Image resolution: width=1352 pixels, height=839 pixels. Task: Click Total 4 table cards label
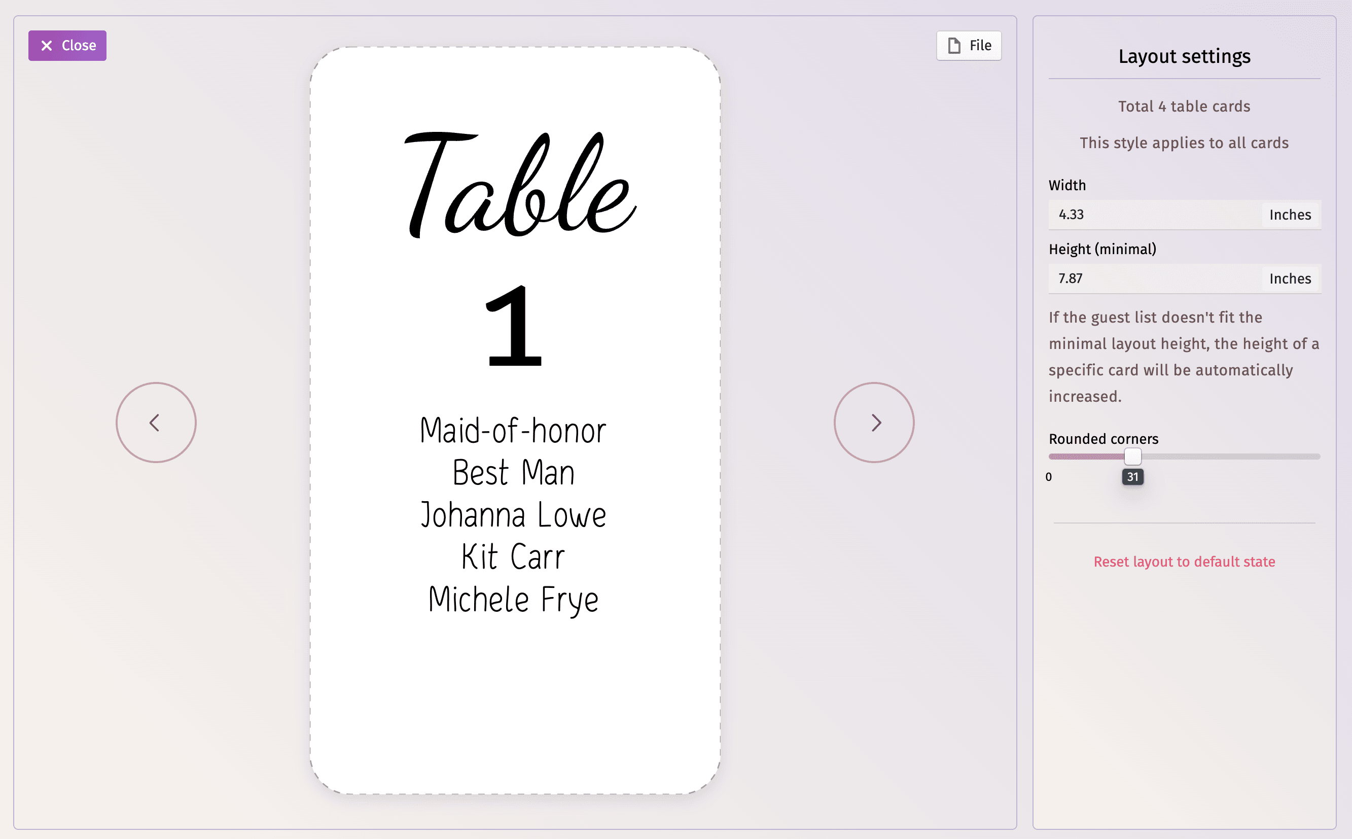click(x=1184, y=106)
